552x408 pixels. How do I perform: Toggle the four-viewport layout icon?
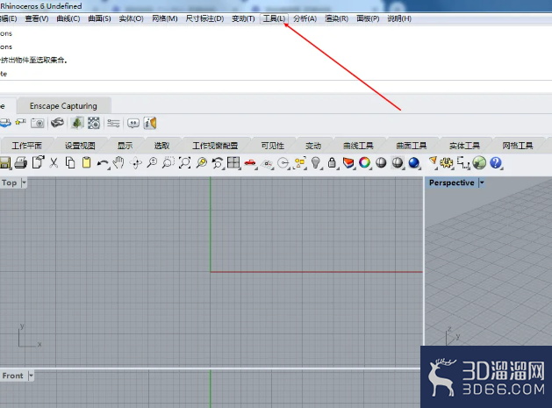pyautogui.click(x=233, y=162)
